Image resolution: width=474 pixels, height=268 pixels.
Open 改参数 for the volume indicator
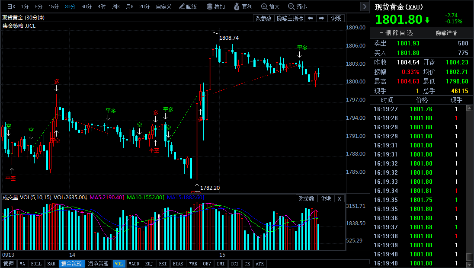(306, 198)
